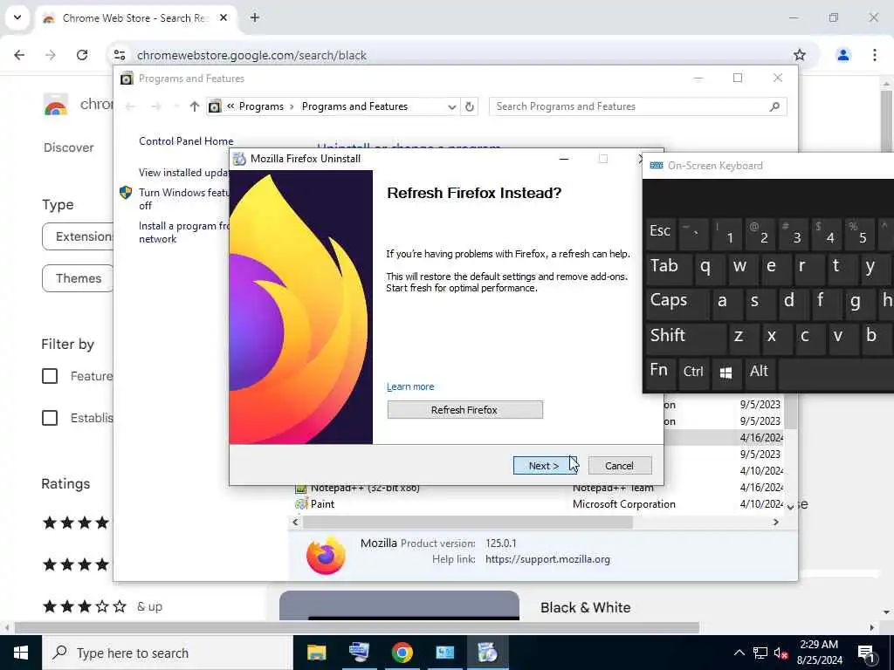Viewport: 894px width, 670px height.
Task: Open the taskbar clock showing 2:29 AM
Action: [x=819, y=653]
